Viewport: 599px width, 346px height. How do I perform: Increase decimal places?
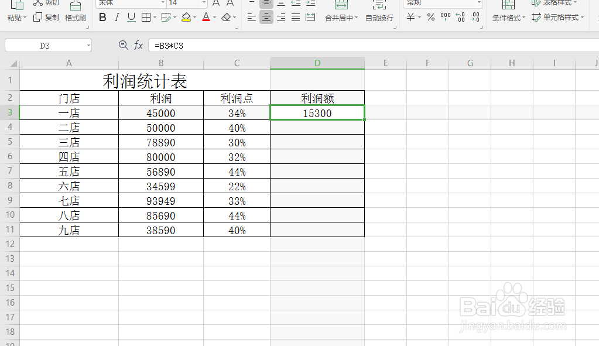point(460,17)
